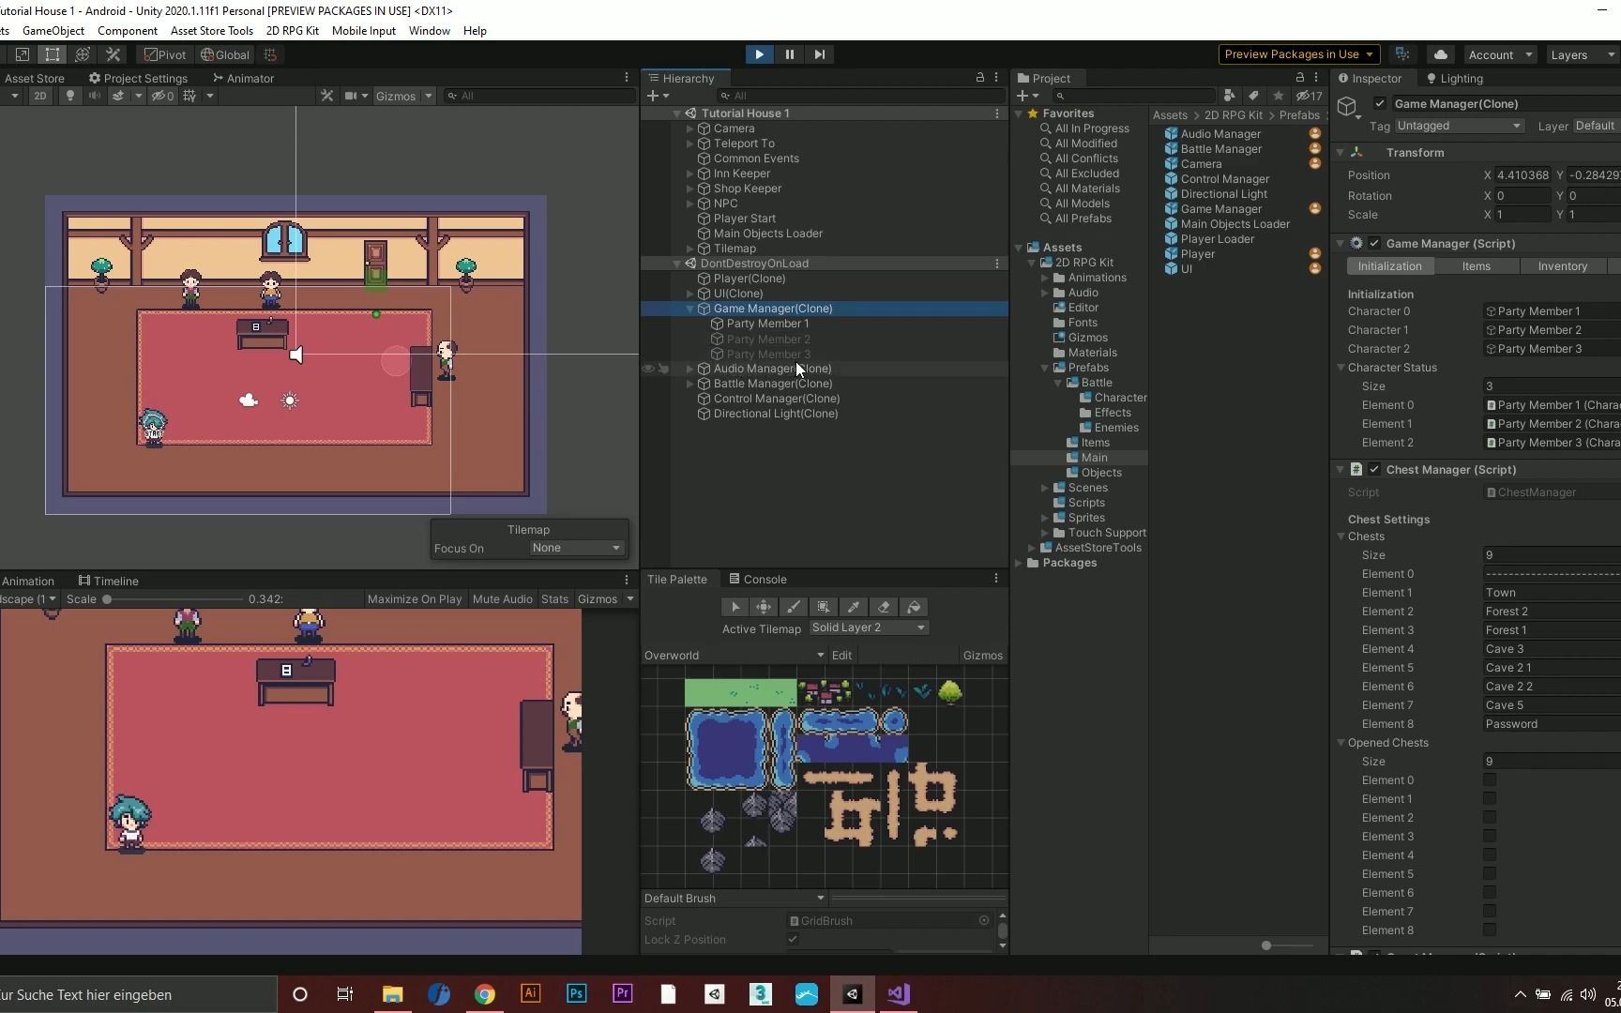Click Maximize On Play in Game view

coord(415,599)
